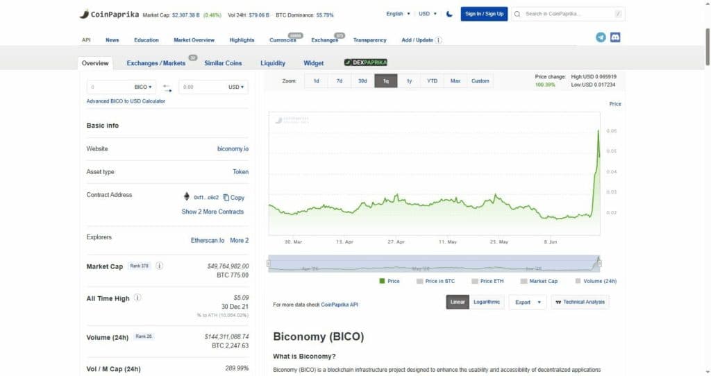Click All Time High info icon
The width and height of the screenshot is (711, 376).
tap(137, 298)
